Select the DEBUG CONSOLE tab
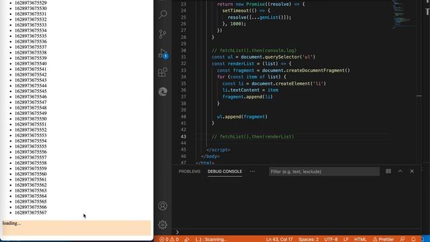Viewport: 430px width, 242px height. click(x=225, y=171)
